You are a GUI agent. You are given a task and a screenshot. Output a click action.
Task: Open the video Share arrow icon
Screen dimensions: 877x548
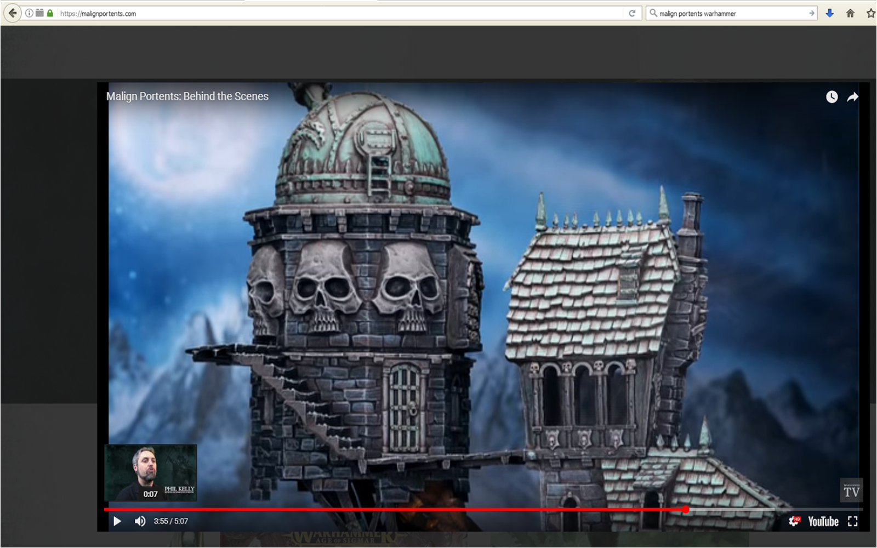[853, 97]
